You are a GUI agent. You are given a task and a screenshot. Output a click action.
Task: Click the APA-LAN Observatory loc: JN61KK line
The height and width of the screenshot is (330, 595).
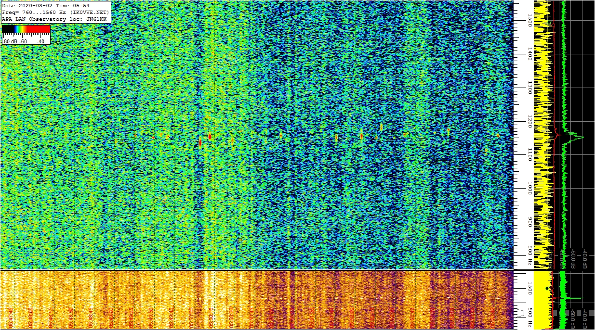[x=54, y=19]
